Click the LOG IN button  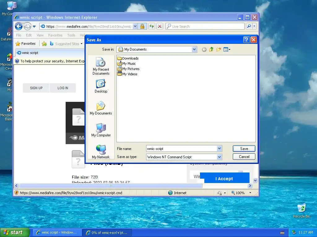coord(63,88)
